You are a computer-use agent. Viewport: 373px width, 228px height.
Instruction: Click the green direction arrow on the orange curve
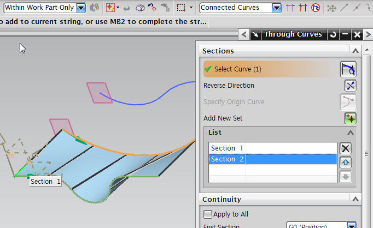[x=81, y=140]
